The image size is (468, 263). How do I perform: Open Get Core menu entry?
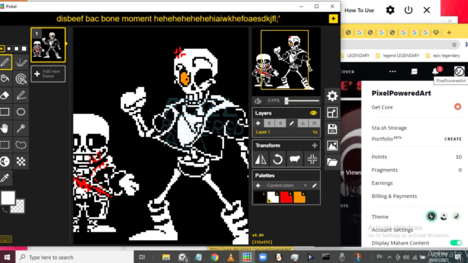[382, 107]
